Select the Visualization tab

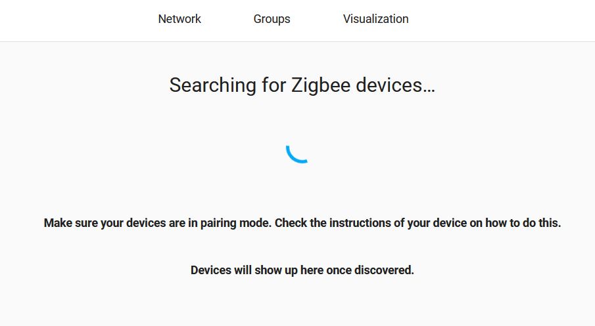(x=375, y=19)
